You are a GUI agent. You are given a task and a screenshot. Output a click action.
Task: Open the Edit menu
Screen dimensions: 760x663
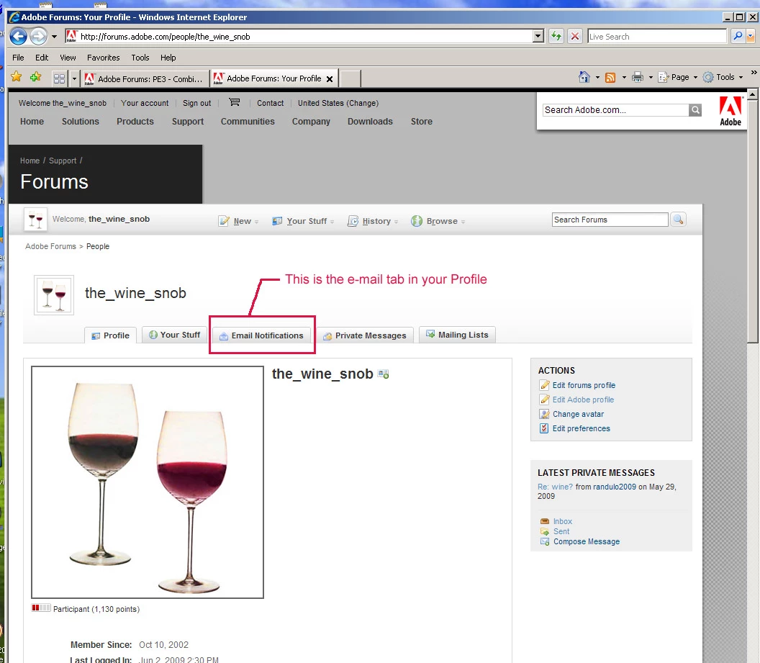(42, 58)
